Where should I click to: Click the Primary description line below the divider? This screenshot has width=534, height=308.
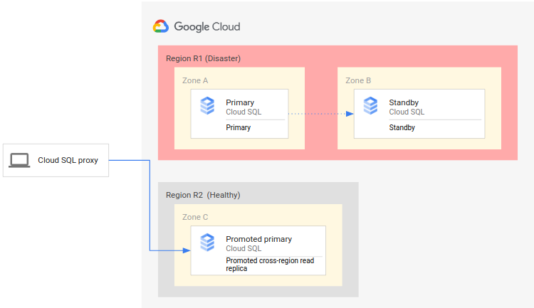(238, 127)
